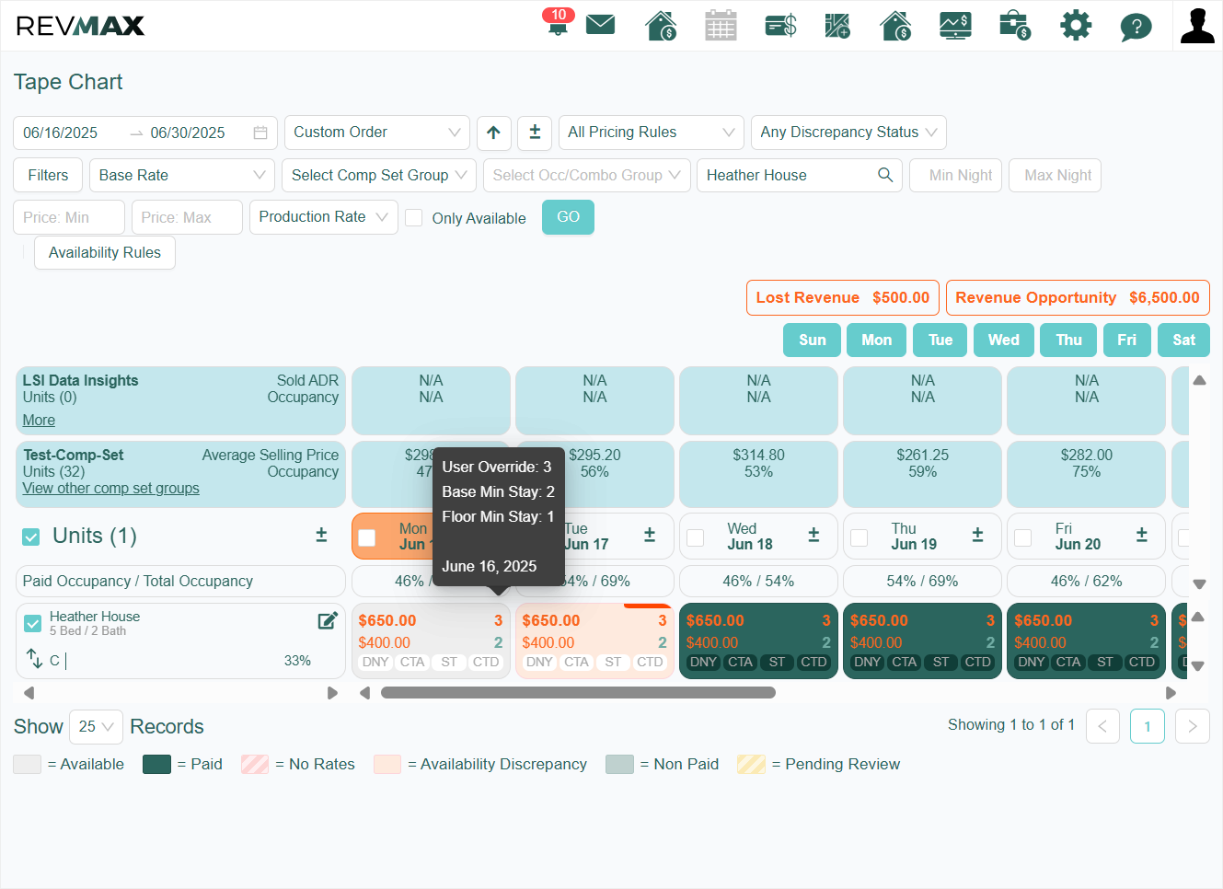The image size is (1223, 889).
Task: Open the user profile icon
Action: click(1197, 25)
